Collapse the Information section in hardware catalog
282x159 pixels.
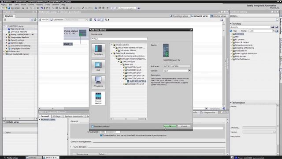pyautogui.click(x=231, y=103)
